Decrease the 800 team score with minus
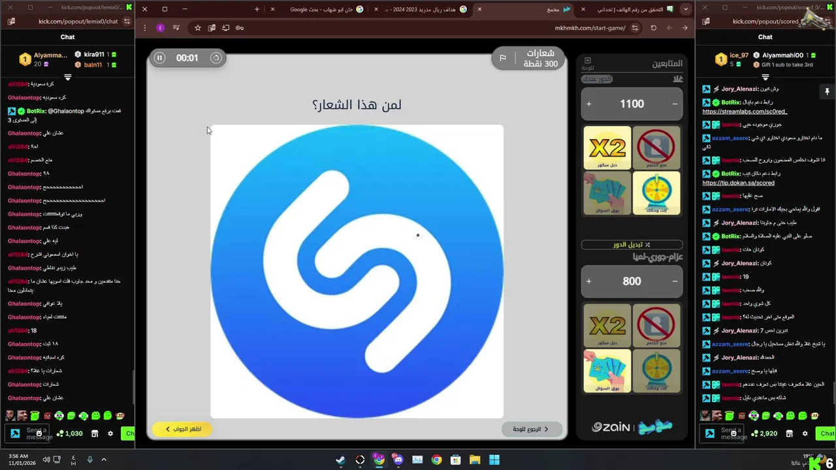 pos(675,281)
